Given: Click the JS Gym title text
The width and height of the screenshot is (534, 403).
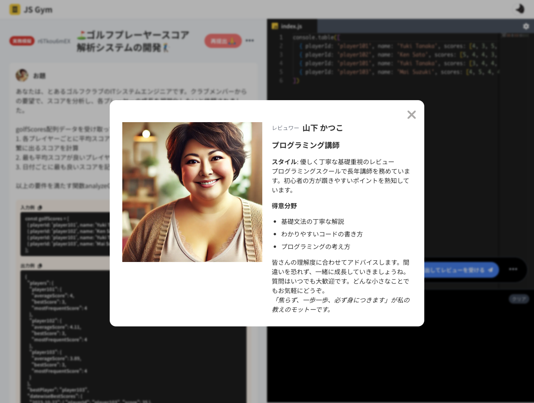Looking at the screenshot, I should (x=38, y=9).
